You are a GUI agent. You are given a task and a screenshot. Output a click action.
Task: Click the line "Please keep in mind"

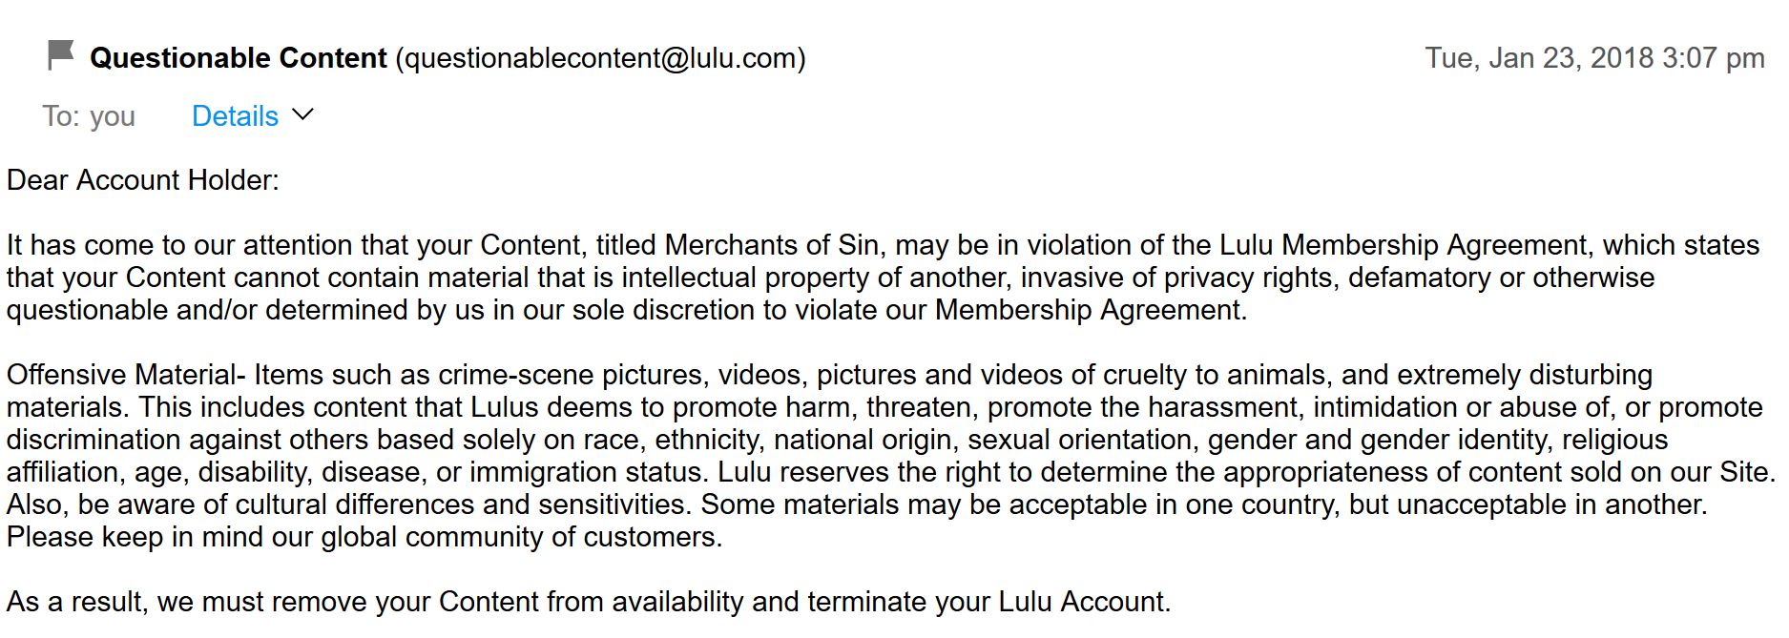pos(364,537)
